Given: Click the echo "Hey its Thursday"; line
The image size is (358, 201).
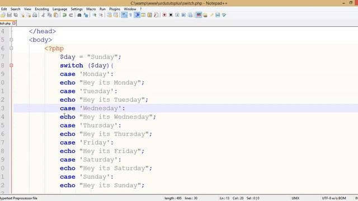Looking at the screenshot, I should coord(106,134).
